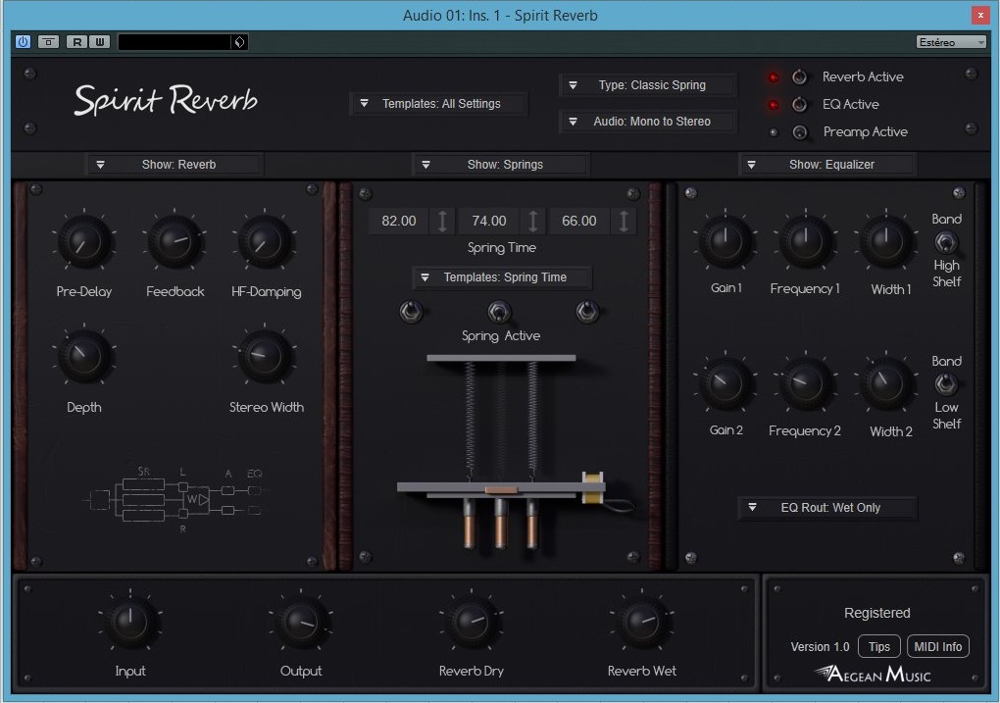This screenshot has width=1000, height=703.
Task: Click the stepper arrows beside 66.00
Action: pyautogui.click(x=624, y=222)
